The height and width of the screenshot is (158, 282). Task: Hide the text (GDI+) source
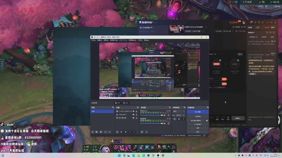pos(133,115)
